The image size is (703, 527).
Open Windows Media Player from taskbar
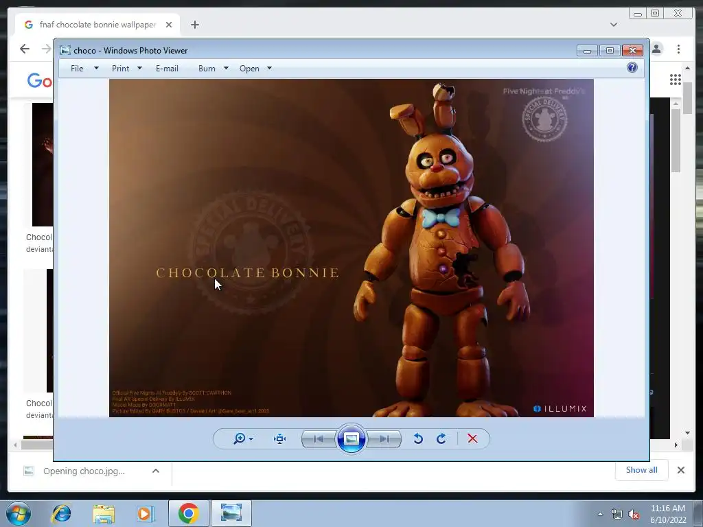pos(145,513)
